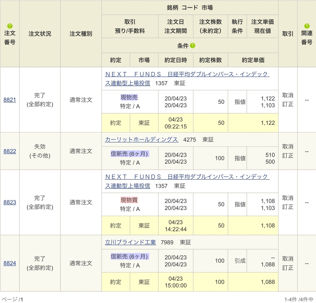Open order number 8823
Image resolution: width=316 pixels, height=303 pixels.
pyautogui.click(x=10, y=202)
